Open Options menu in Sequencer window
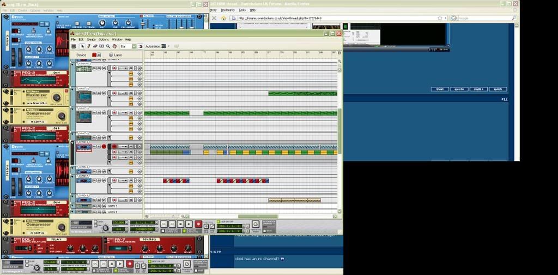 tap(104, 39)
